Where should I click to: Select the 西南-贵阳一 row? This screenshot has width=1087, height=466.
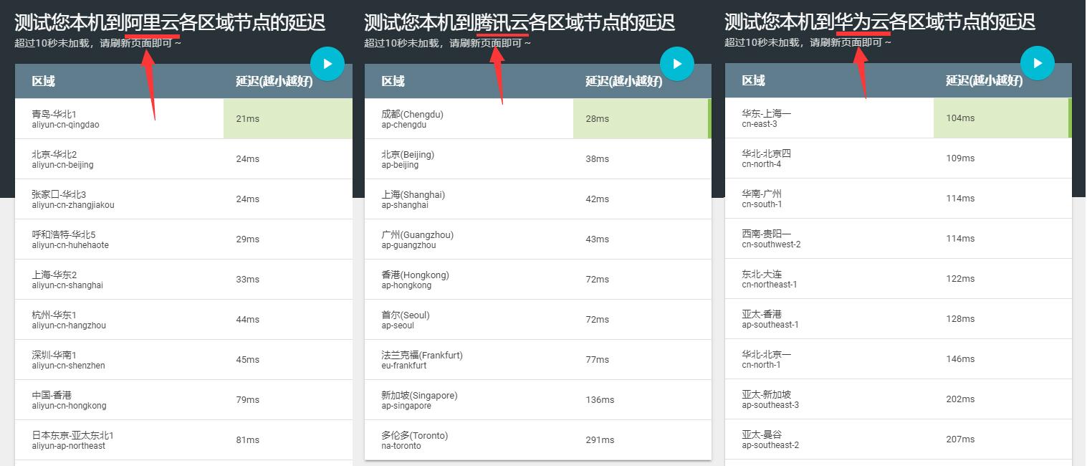coord(899,239)
